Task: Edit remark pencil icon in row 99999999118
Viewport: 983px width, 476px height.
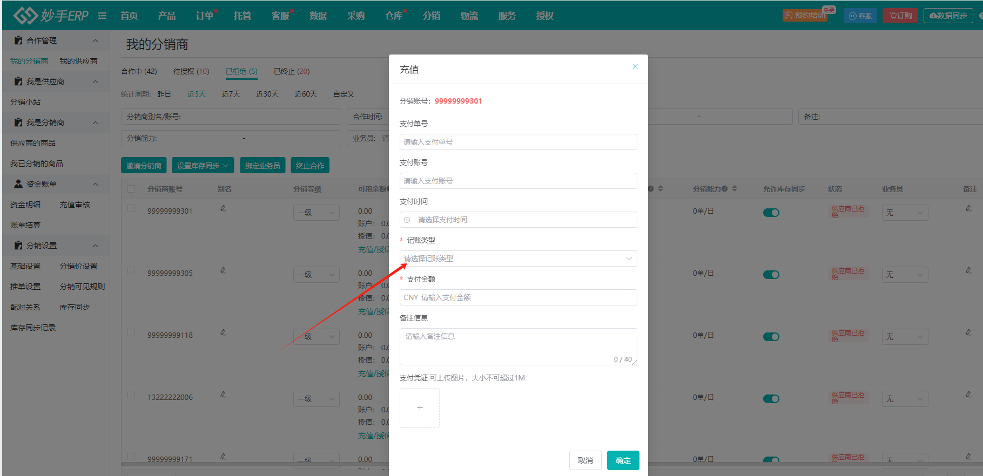Action: pos(968,332)
